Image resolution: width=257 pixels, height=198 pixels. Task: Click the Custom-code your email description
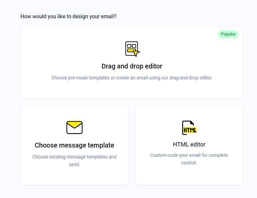click(x=189, y=159)
